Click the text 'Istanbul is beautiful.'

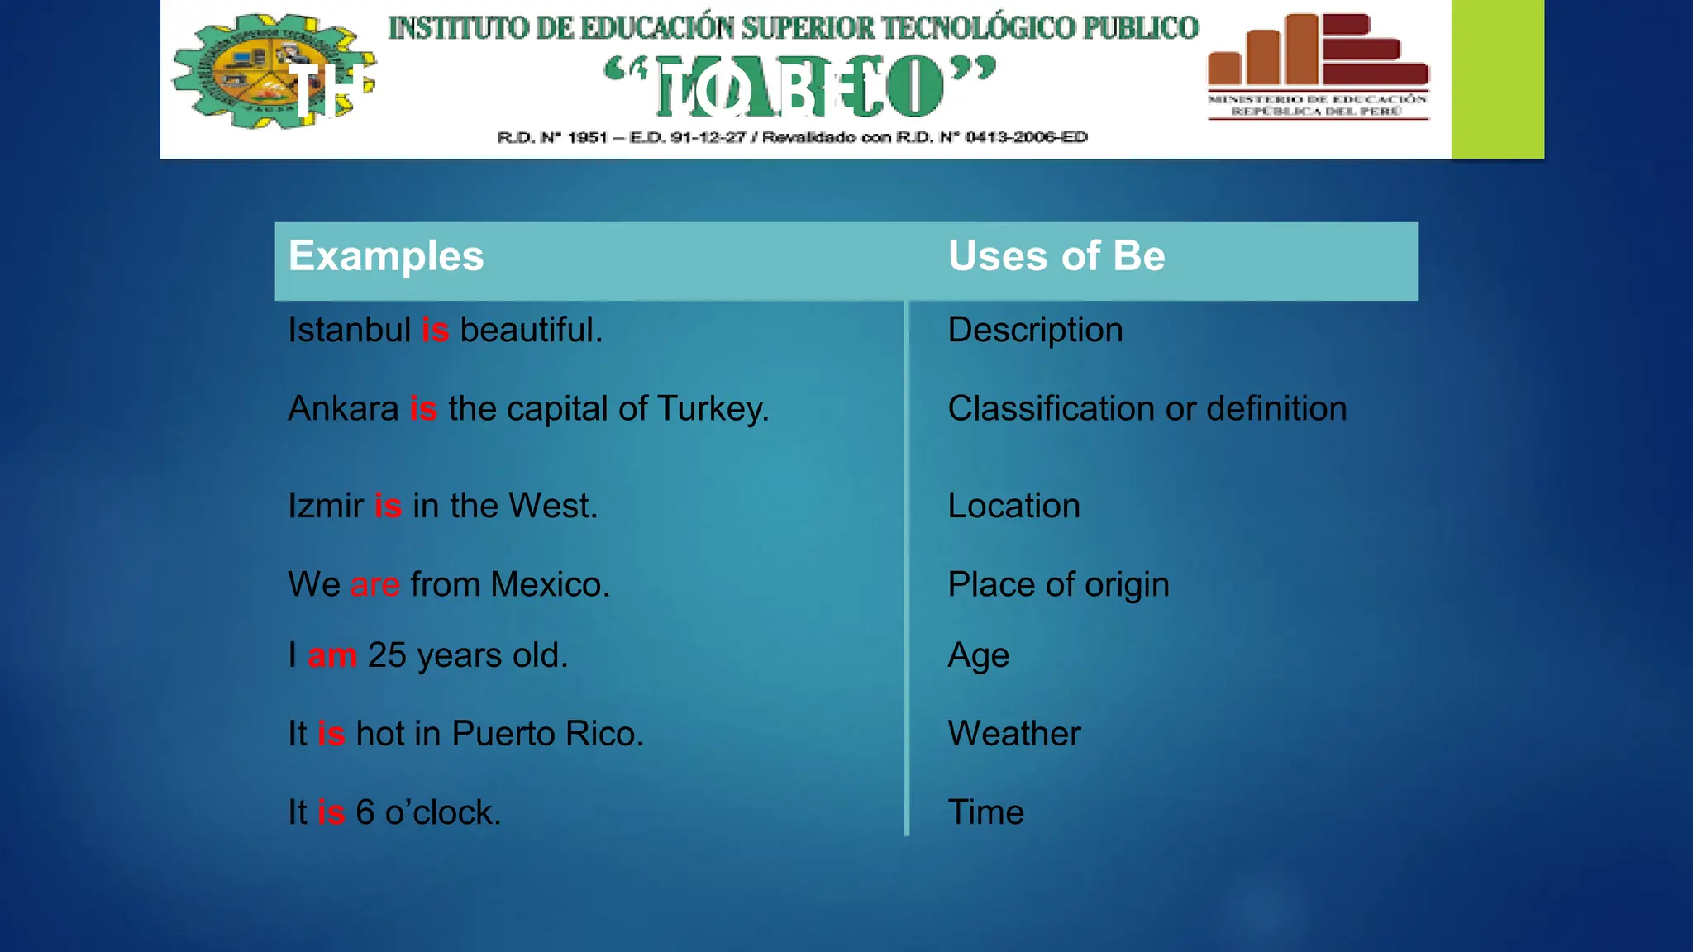446,330
